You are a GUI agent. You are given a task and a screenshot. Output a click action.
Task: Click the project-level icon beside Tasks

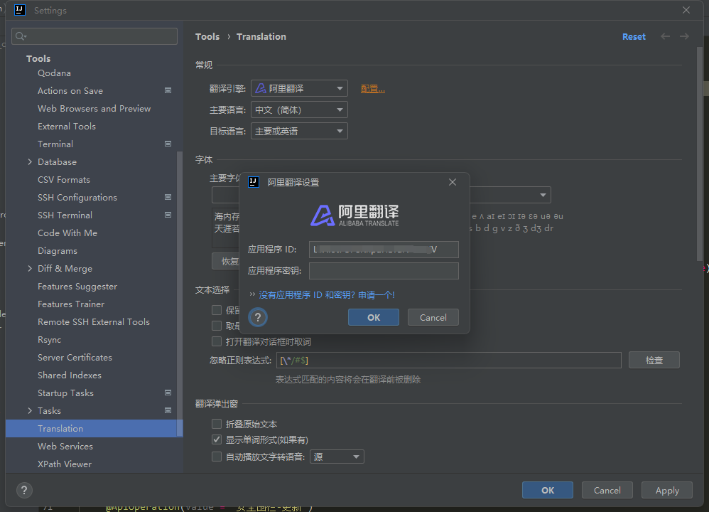[x=168, y=410]
